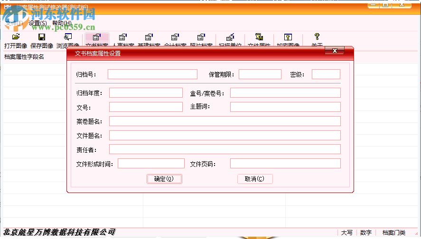Select the 人事档案 toolbar icon
Viewport: 421px width, 239px height.
pyautogui.click(x=123, y=37)
